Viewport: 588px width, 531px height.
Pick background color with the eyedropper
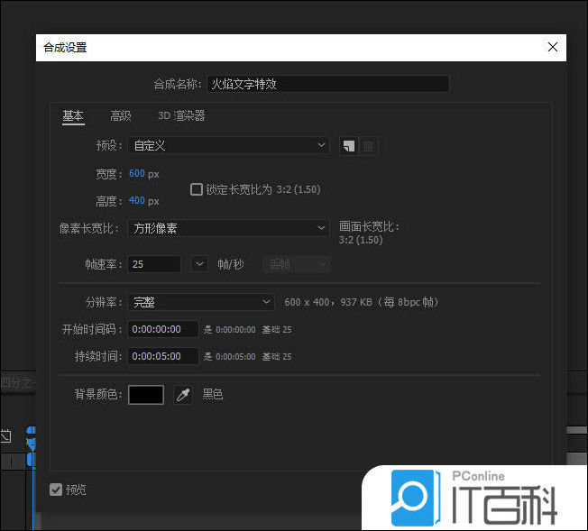tap(183, 395)
